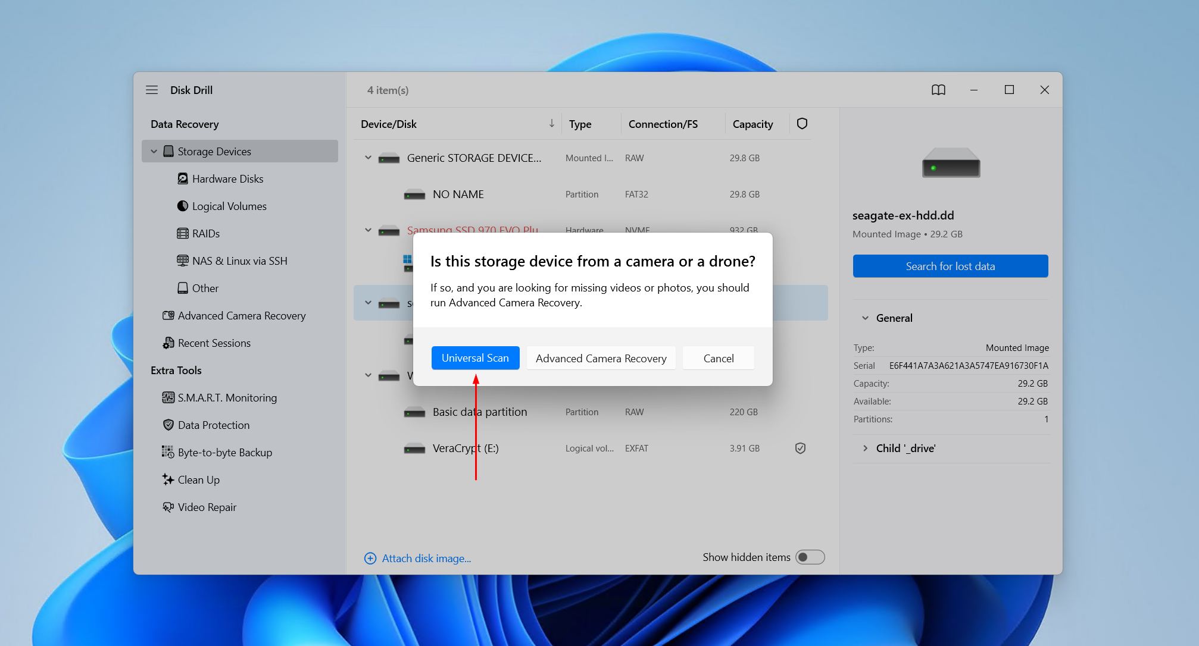Click the NAS & Linux via SSH icon
The height and width of the screenshot is (646, 1199).
(183, 261)
